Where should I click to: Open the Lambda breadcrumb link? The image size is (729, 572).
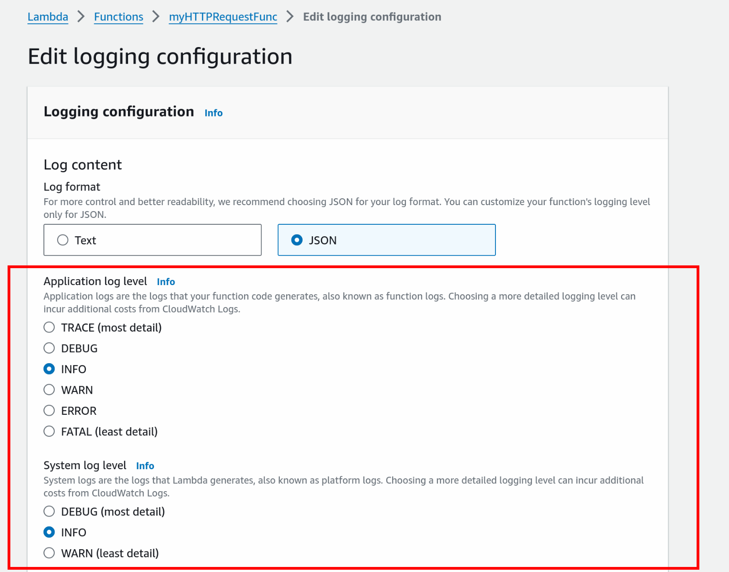(x=48, y=17)
